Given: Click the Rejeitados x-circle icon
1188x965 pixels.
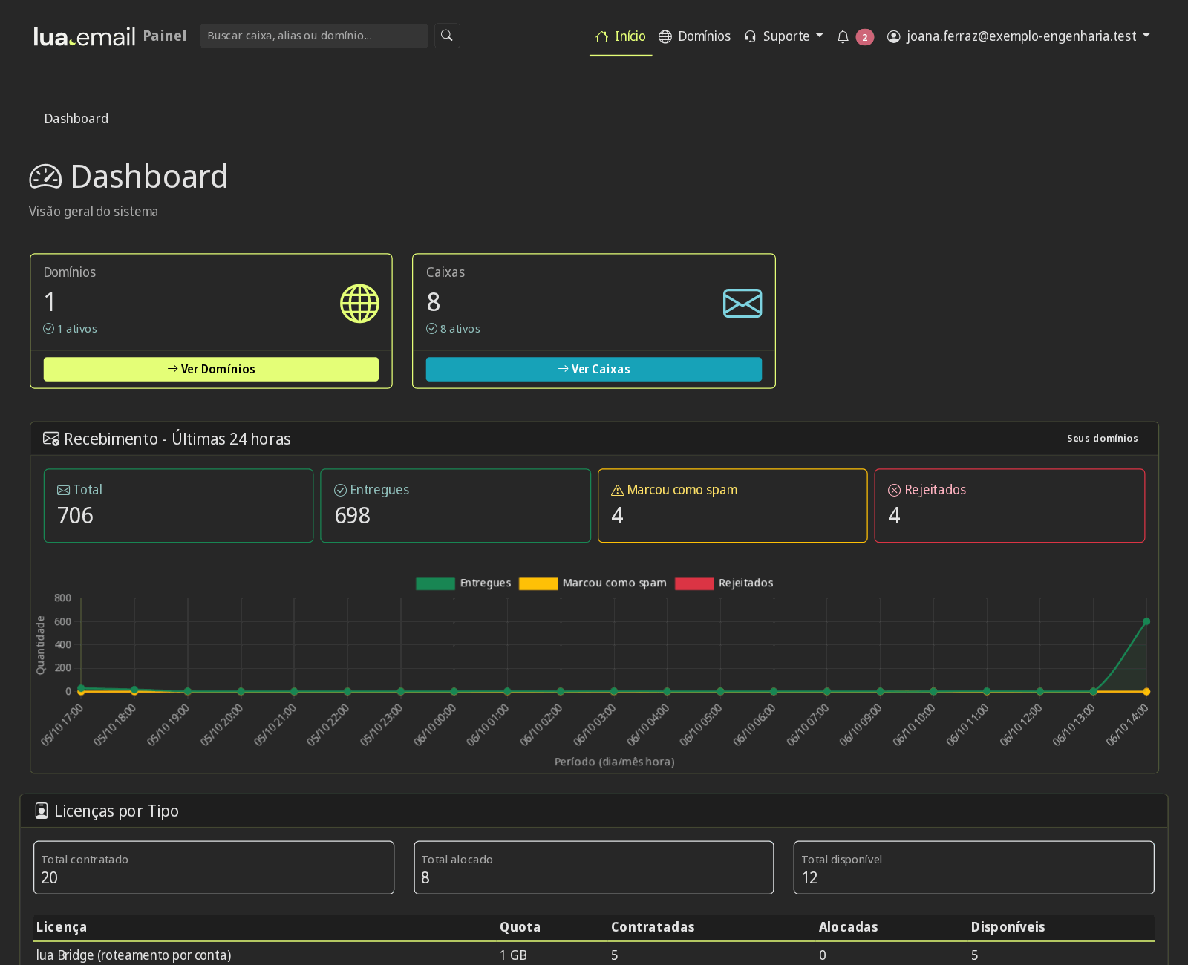Looking at the screenshot, I should (x=895, y=490).
